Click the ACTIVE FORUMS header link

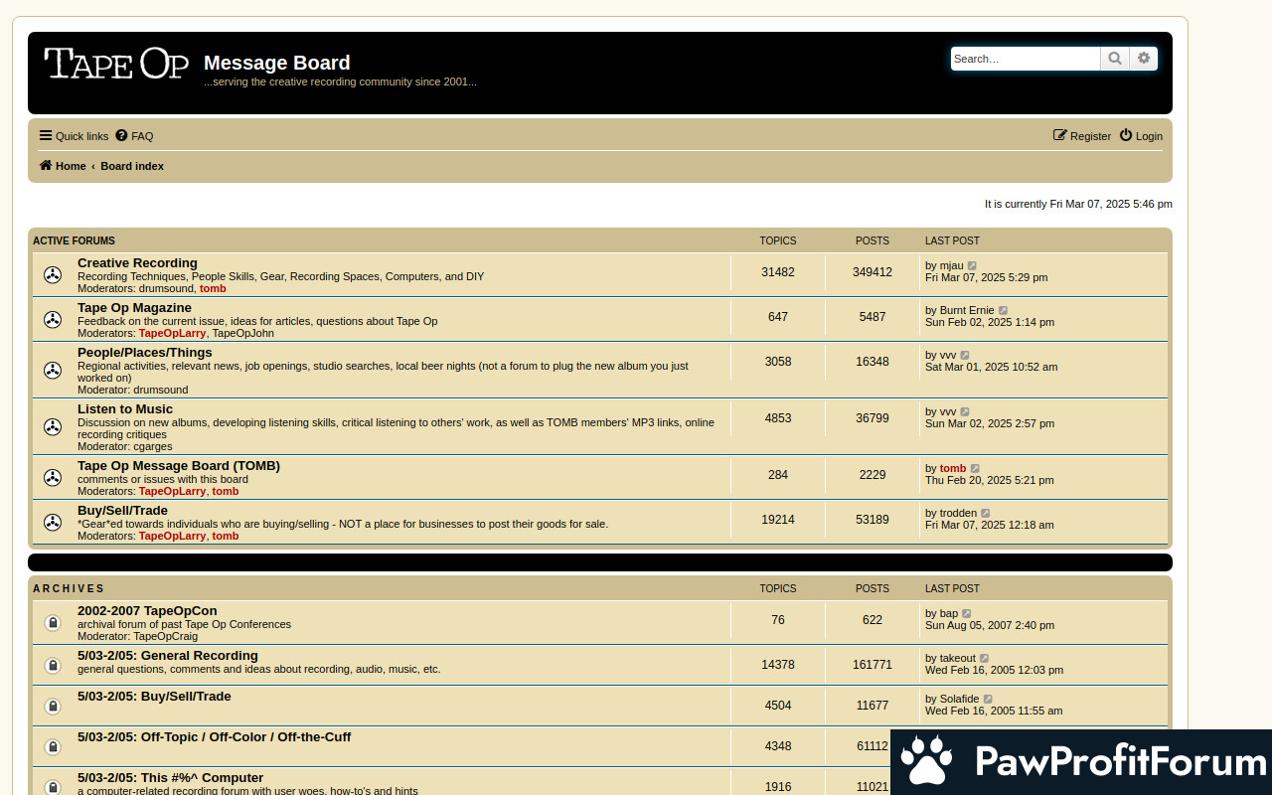[x=74, y=241]
